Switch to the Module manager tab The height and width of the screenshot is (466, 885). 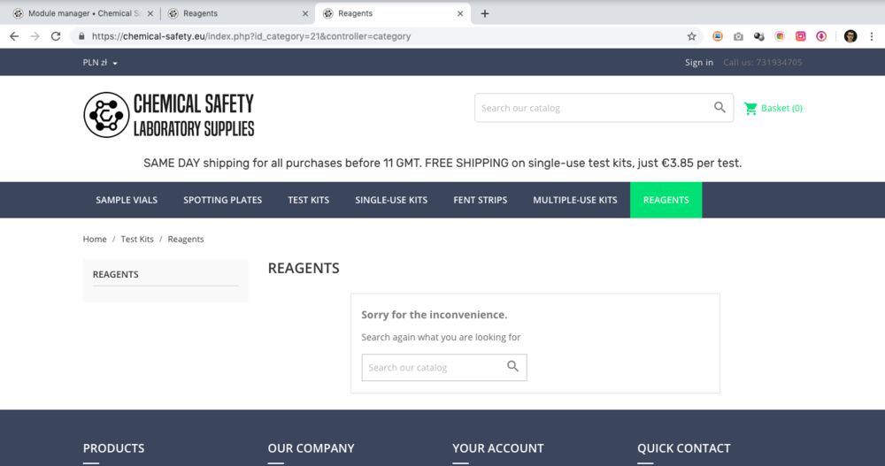pos(83,13)
